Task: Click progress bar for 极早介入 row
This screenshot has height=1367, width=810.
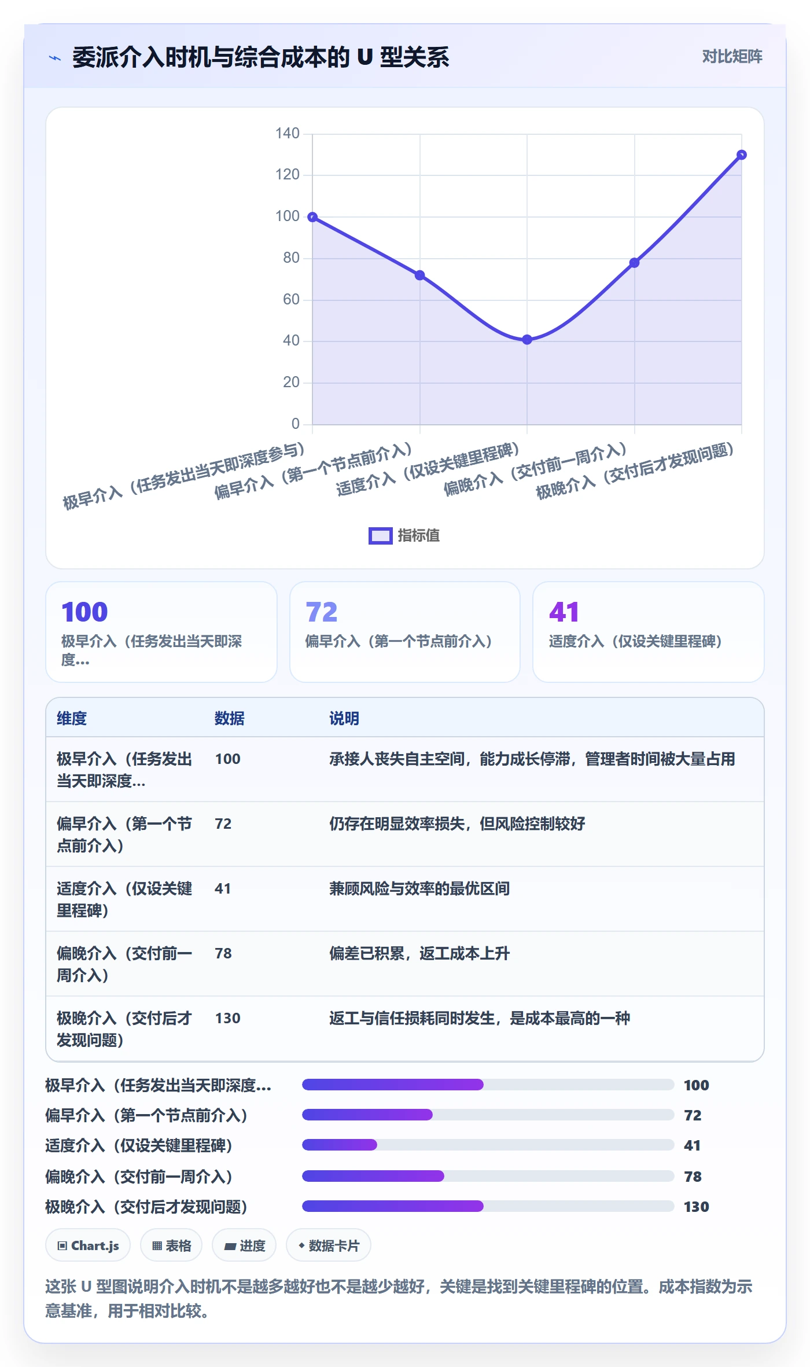Action: (488, 1085)
